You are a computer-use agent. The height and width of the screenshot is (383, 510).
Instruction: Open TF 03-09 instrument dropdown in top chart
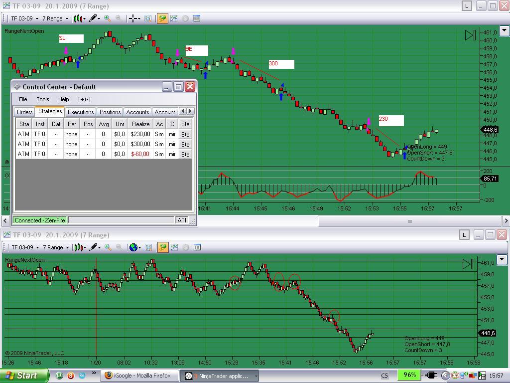(x=25, y=18)
